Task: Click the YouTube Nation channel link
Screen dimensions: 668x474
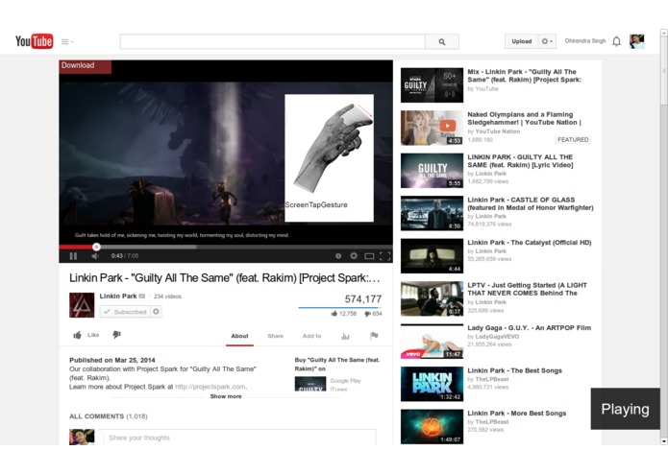Action: pos(497,131)
